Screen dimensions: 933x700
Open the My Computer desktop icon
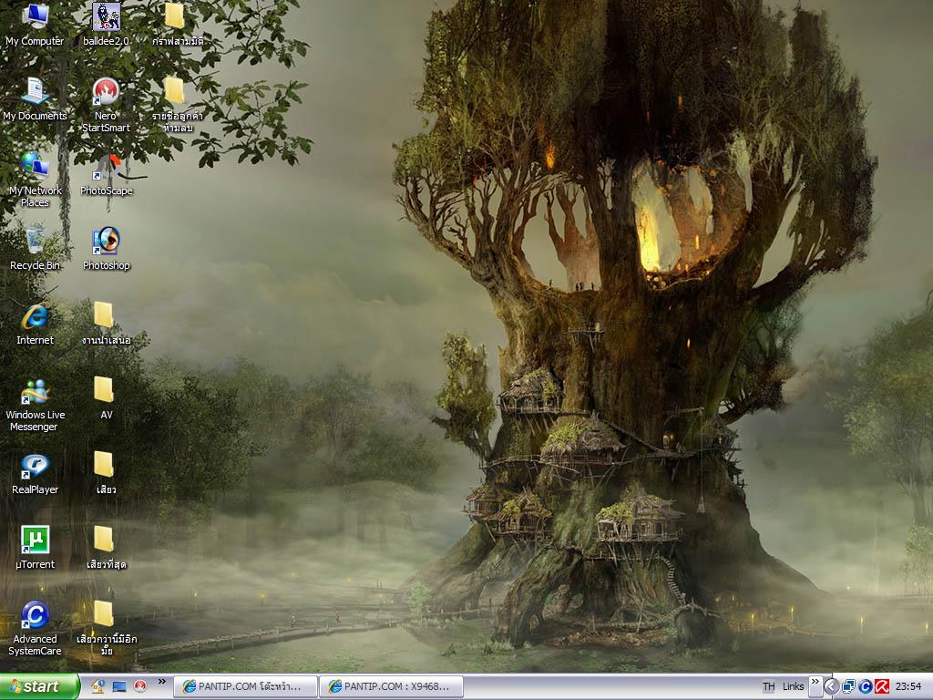35,25
